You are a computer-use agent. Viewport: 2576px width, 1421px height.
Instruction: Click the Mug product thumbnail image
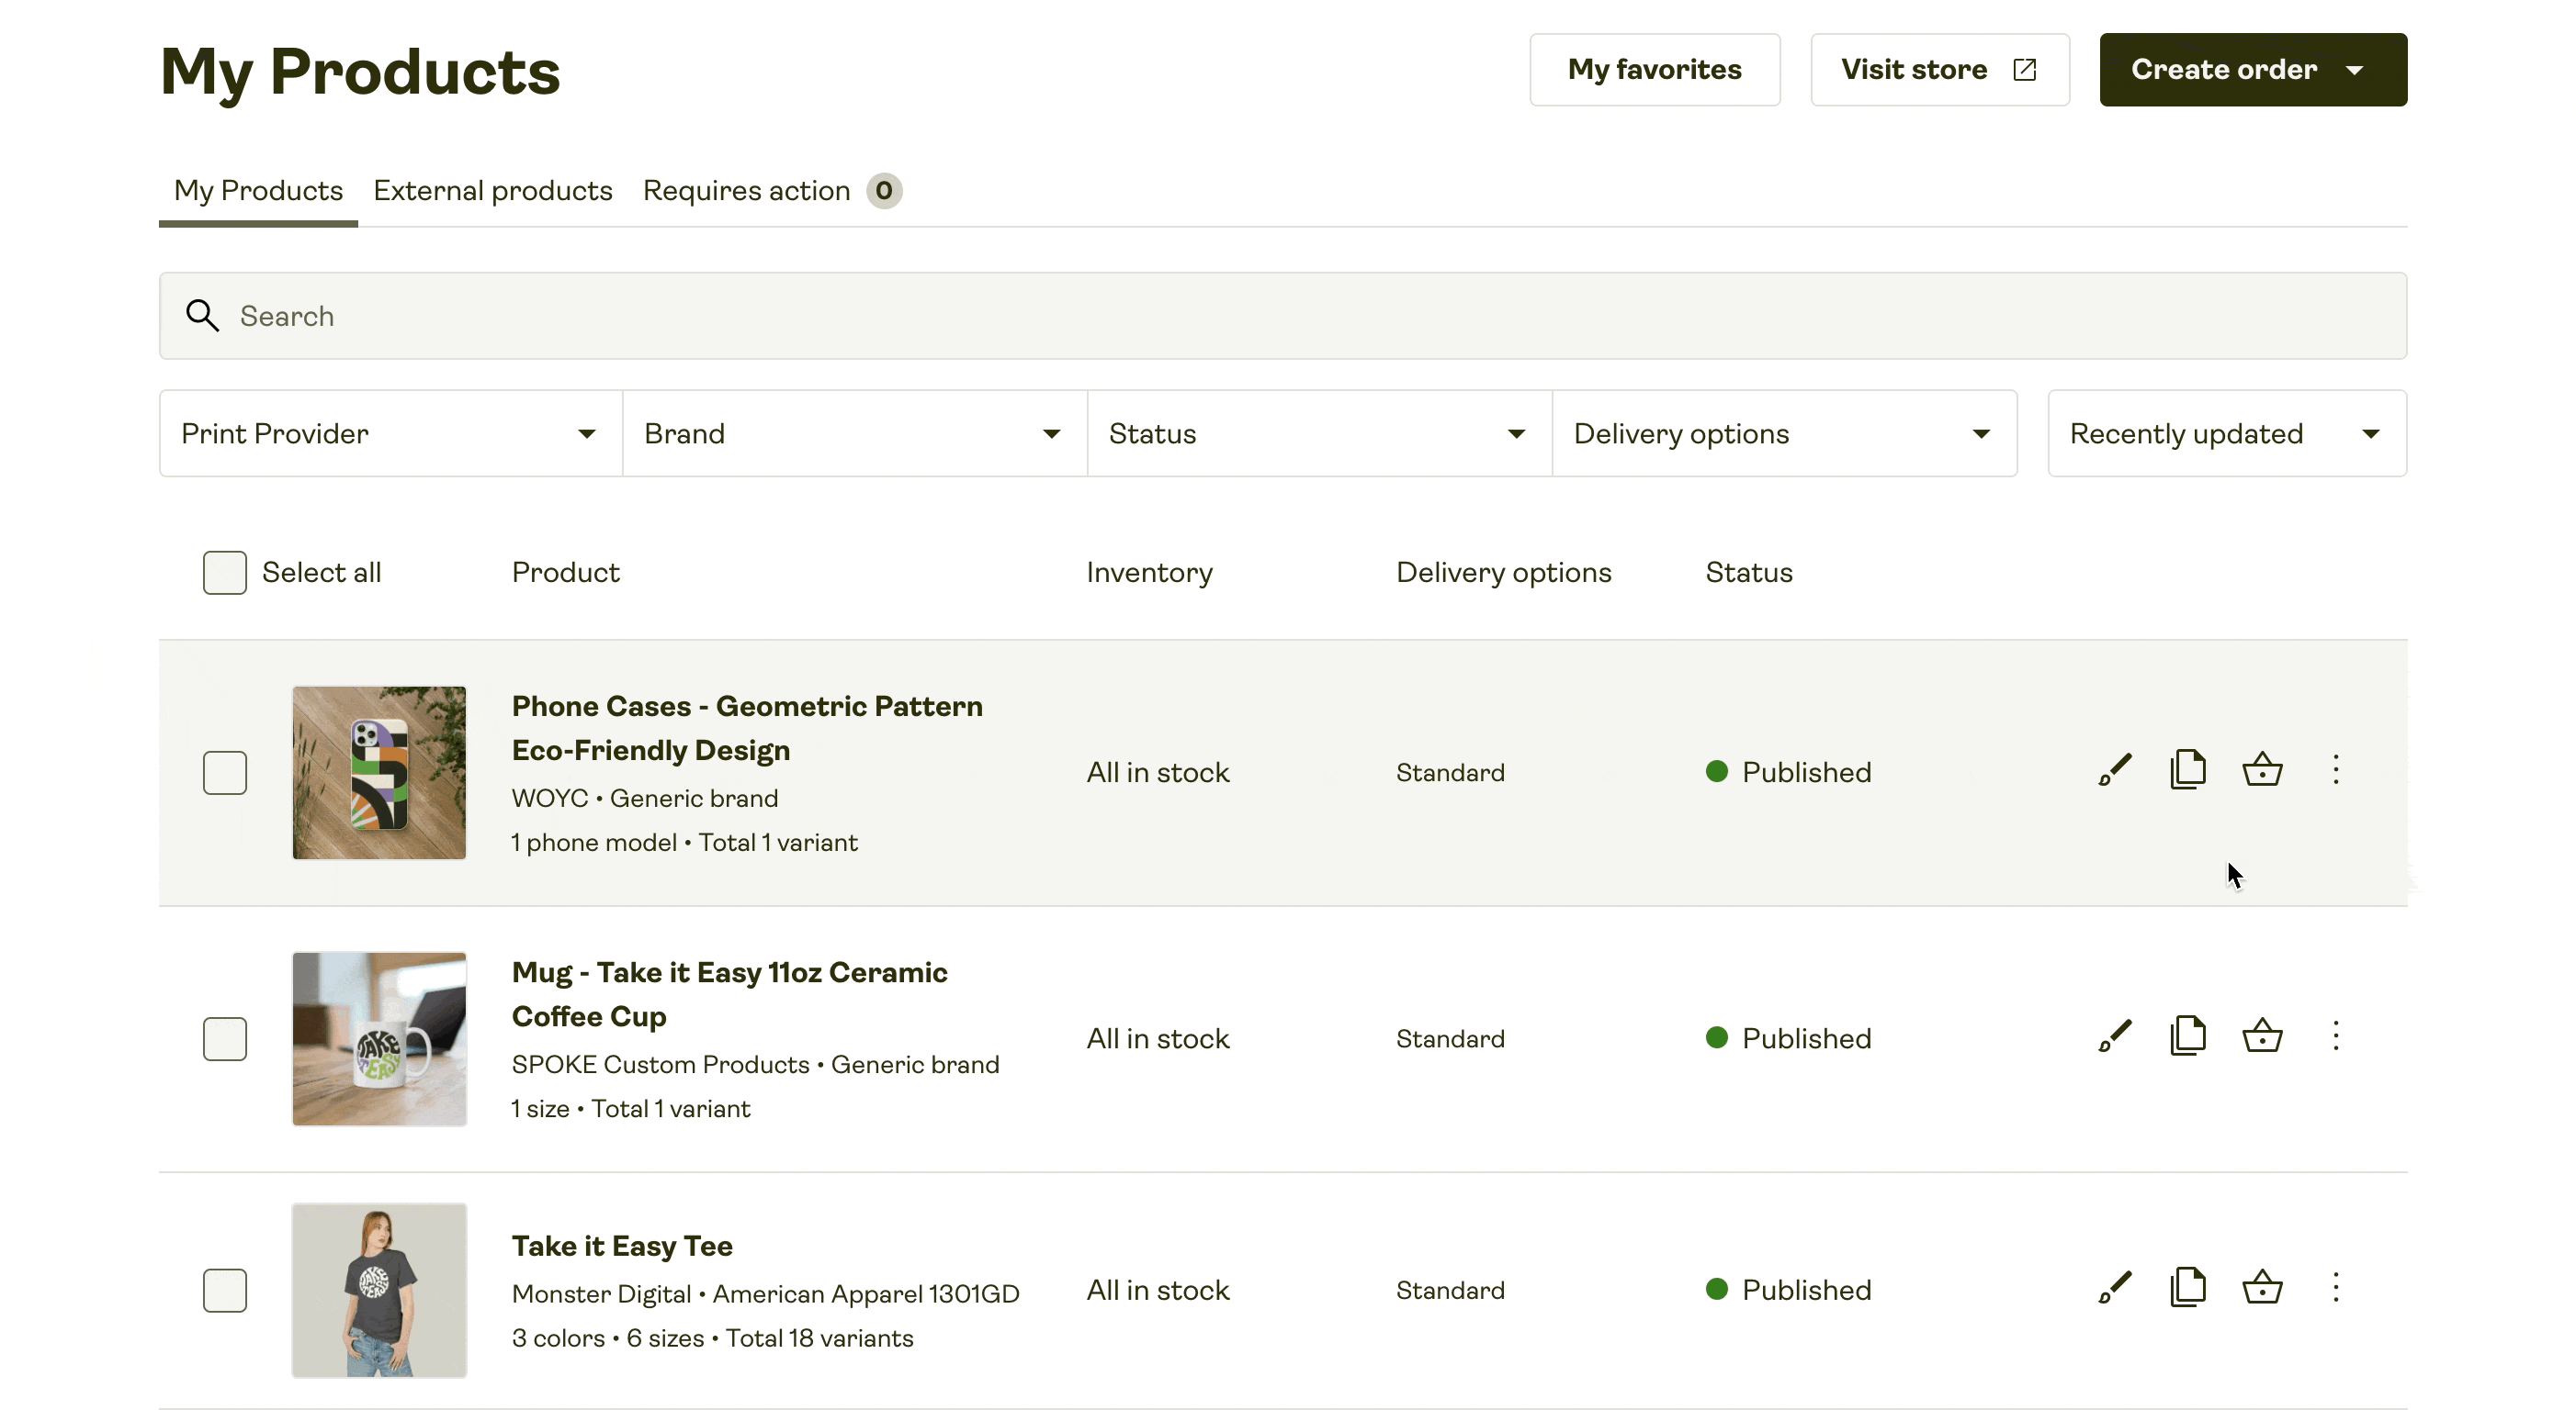pyautogui.click(x=378, y=1038)
